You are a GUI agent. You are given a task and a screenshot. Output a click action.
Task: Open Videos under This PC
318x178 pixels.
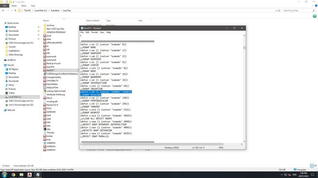(x=12, y=93)
